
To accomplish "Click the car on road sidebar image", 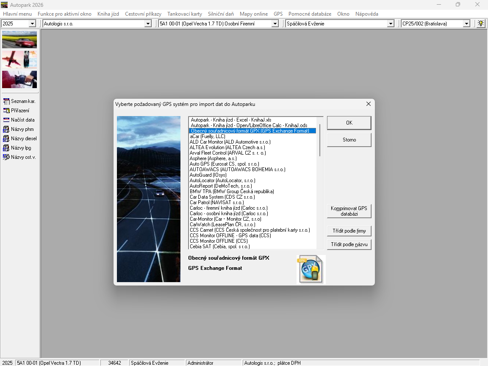I will [x=19, y=39].
